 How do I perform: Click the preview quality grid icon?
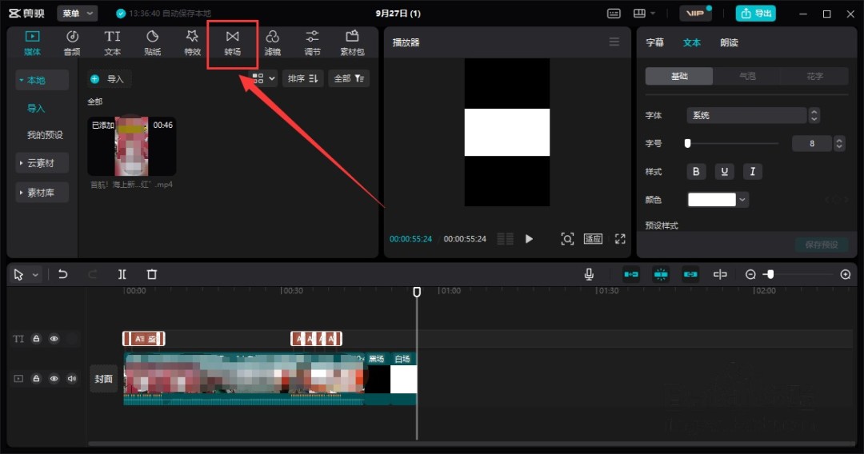pyautogui.click(x=506, y=239)
